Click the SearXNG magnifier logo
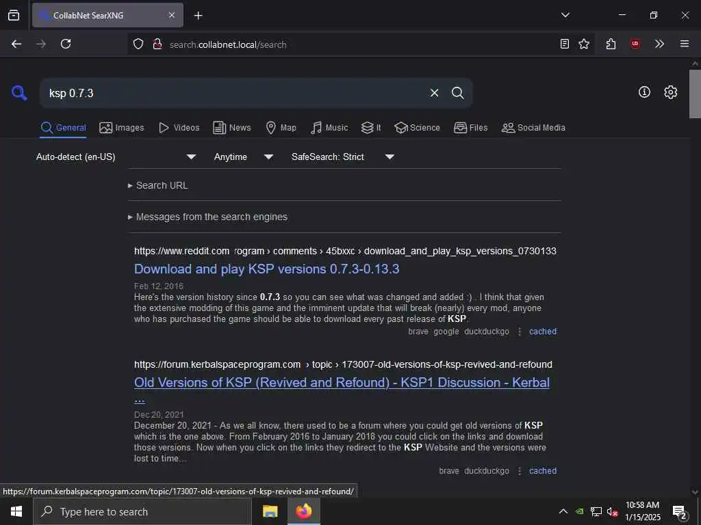Viewport: 701px width, 525px height. tap(19, 93)
